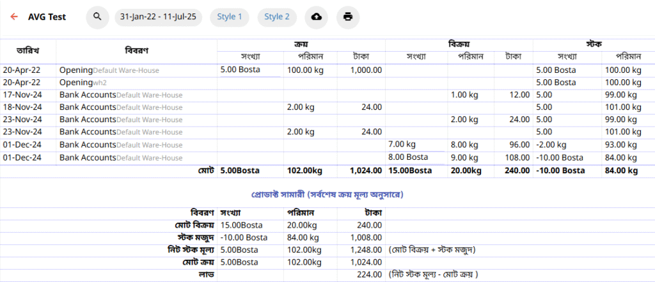Click প্রোডাক্ট সামারী heading

327,194
